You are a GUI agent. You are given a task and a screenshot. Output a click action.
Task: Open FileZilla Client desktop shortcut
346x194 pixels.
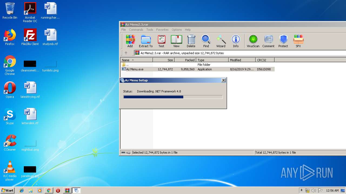click(x=30, y=37)
